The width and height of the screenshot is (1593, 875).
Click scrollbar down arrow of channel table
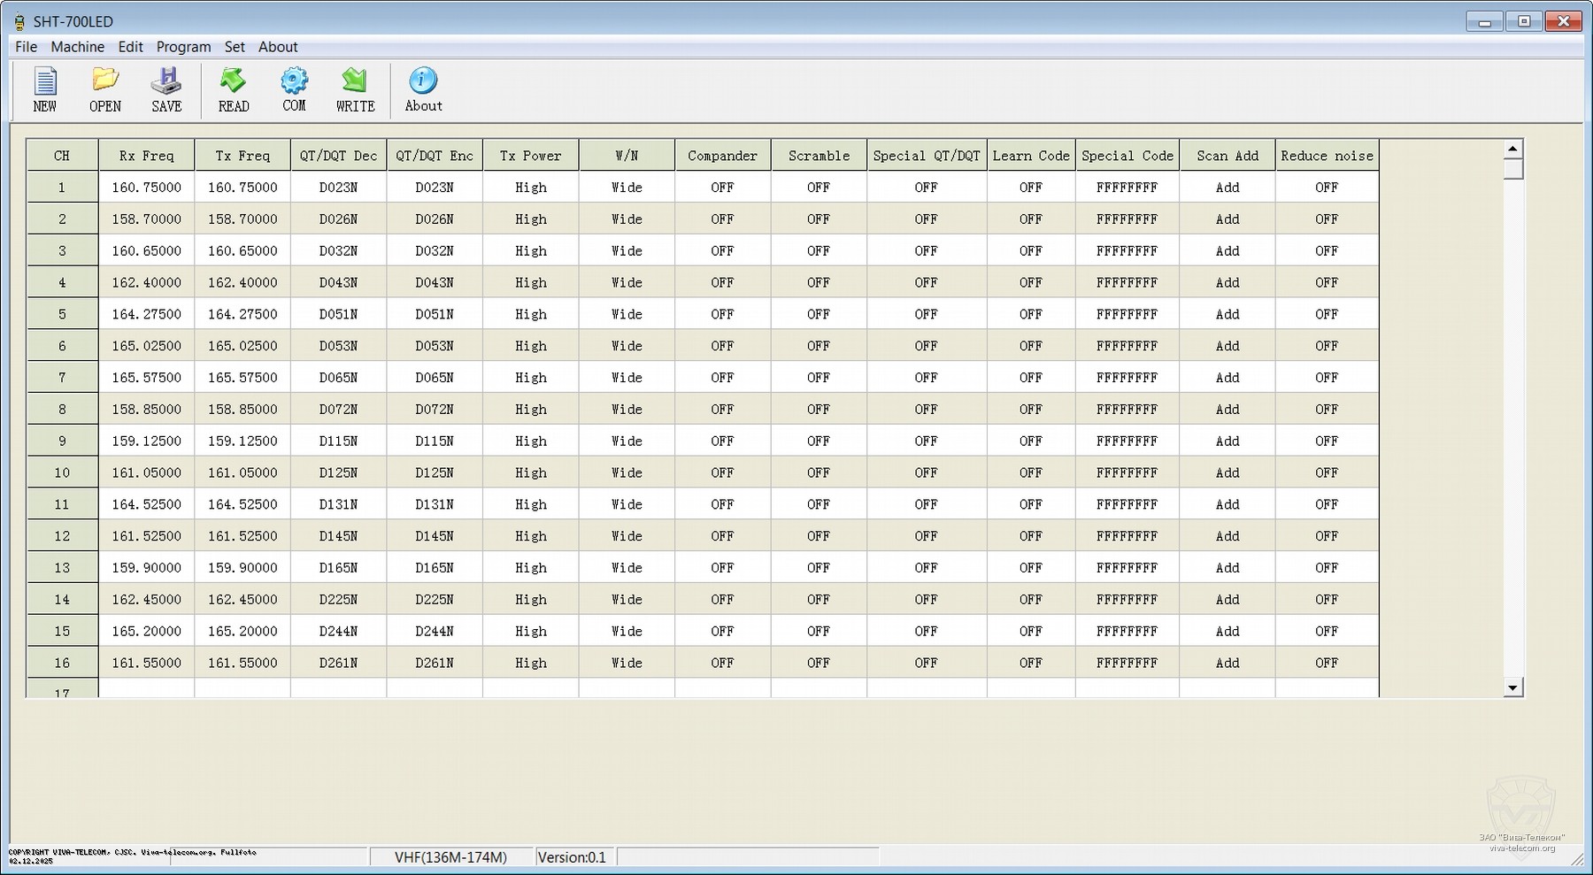point(1512,687)
